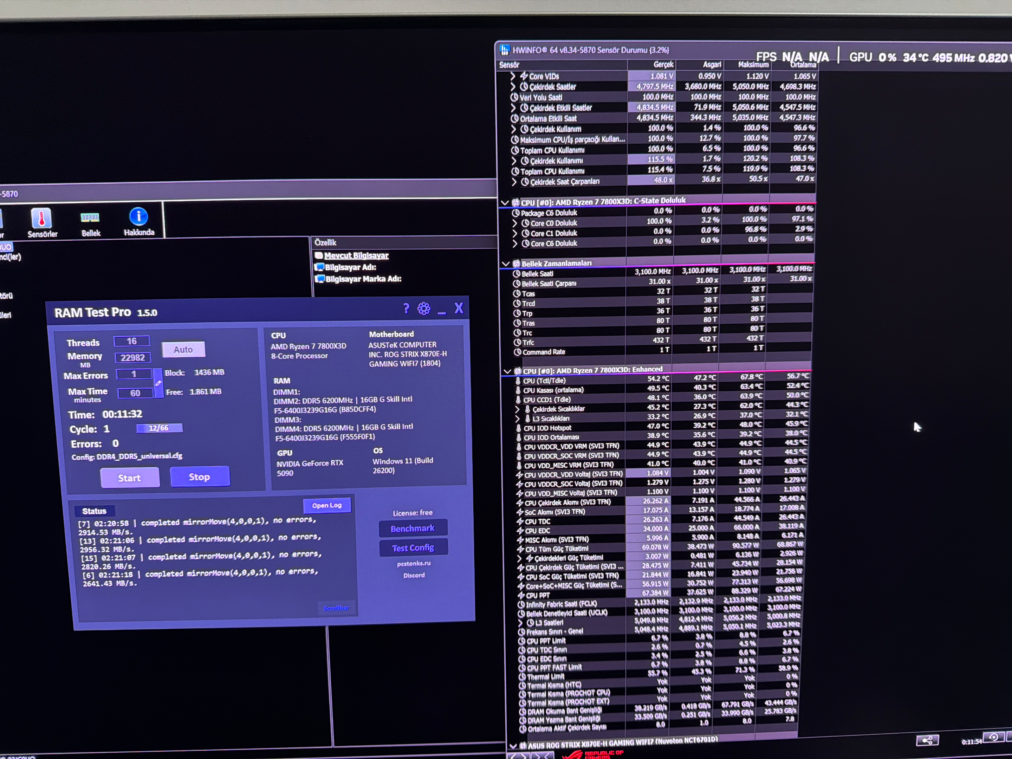This screenshot has width=1012, height=759.
Task: Click the lightning icon on the SoC Akımı row
Action: pos(520,512)
